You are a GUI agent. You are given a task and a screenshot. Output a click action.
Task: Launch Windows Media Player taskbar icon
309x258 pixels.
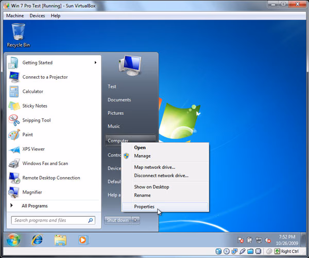(83, 240)
